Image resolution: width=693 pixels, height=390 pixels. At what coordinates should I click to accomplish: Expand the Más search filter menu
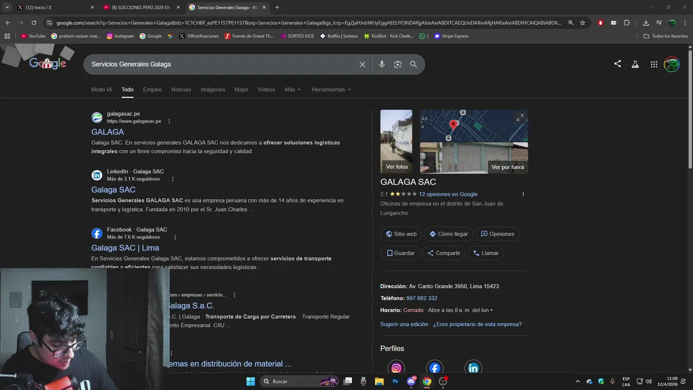(292, 89)
